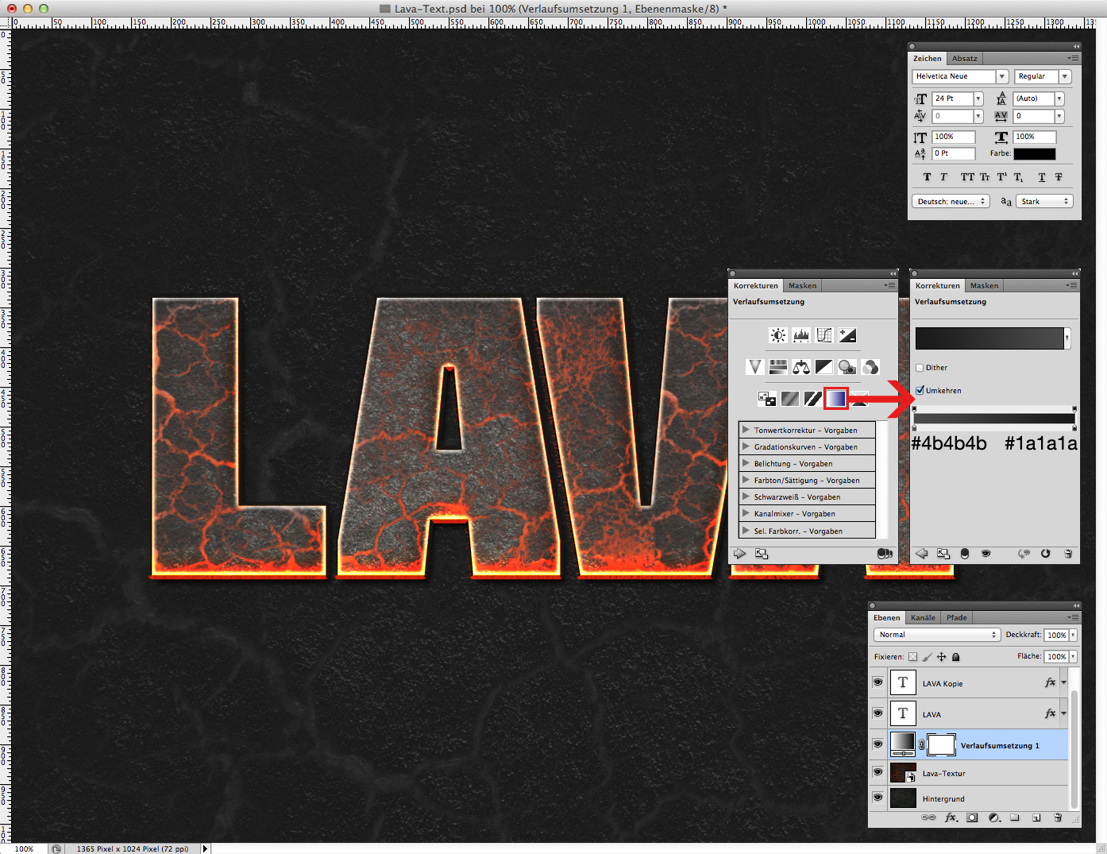
Task: Open the Masken tab
Action: [x=802, y=284]
